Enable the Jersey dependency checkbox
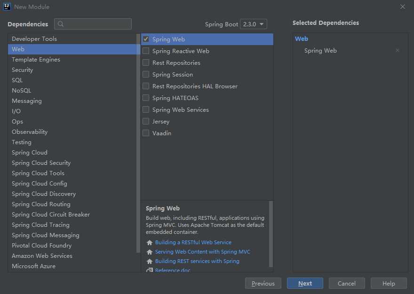The width and height of the screenshot is (414, 294). [x=146, y=121]
